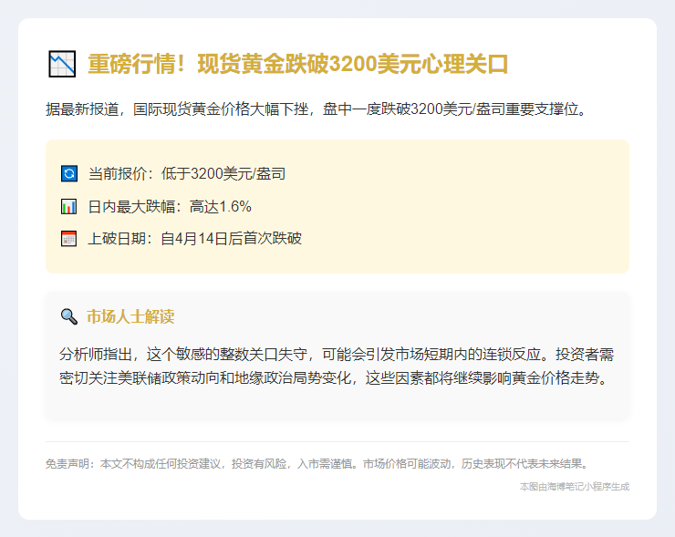
Task: Click the 高达1.6% decline value
Action: coord(220,206)
